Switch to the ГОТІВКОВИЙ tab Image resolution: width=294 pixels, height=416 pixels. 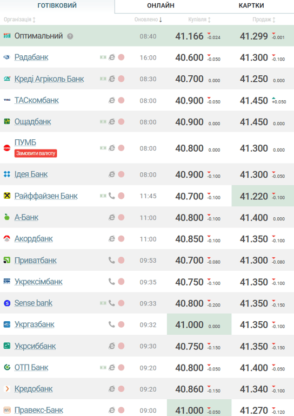click(x=57, y=5)
